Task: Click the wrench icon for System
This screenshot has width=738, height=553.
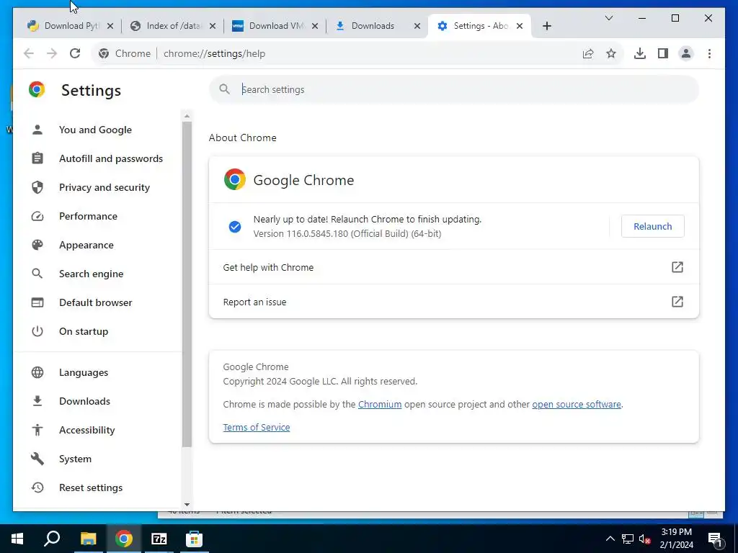Action: 37,459
